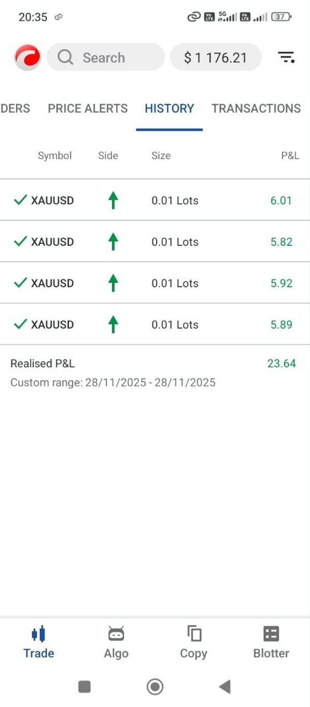This screenshot has height=707, width=310.
Task: Tap the buy arrow on 5.82 trade
Action: pos(113,242)
